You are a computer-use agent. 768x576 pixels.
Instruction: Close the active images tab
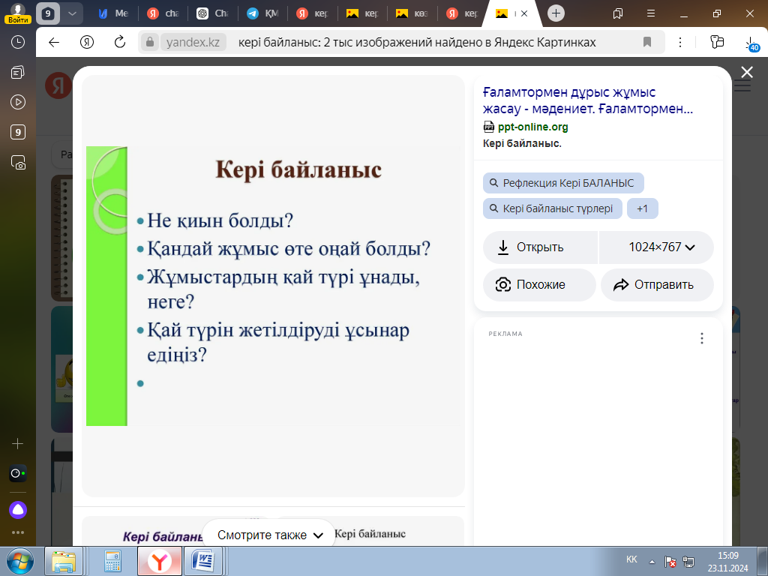pos(524,13)
